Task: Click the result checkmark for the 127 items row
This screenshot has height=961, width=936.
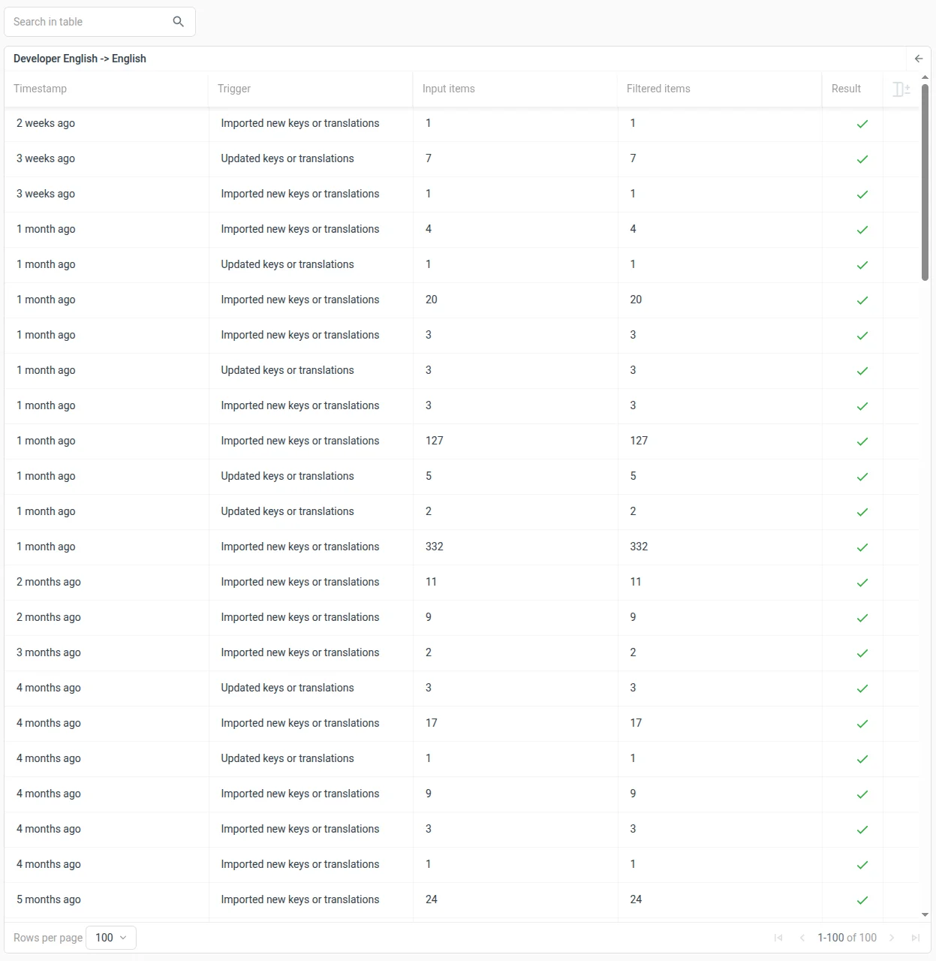Action: pyautogui.click(x=862, y=441)
